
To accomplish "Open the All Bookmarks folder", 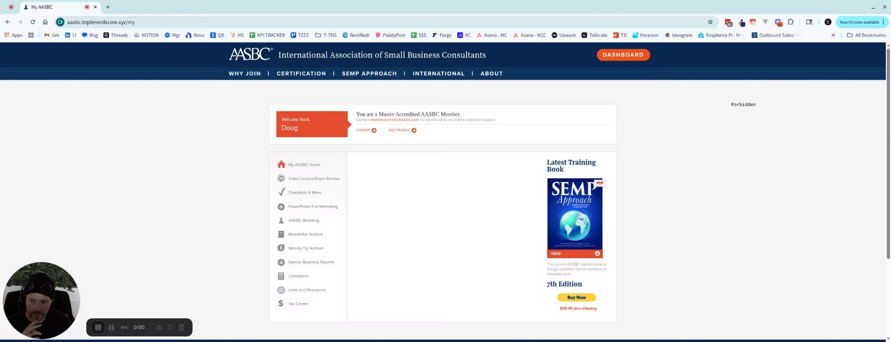I will pos(866,35).
